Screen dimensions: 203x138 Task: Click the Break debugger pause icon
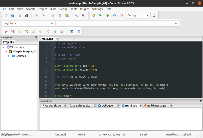pos(55,32)
